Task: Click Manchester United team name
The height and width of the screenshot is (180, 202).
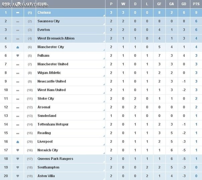Action: (53, 64)
